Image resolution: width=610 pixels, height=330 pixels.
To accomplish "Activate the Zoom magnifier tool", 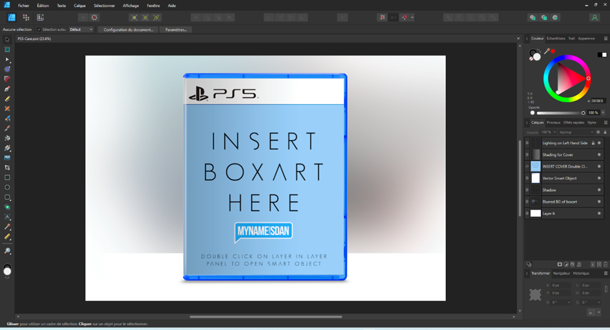I will click(x=7, y=251).
